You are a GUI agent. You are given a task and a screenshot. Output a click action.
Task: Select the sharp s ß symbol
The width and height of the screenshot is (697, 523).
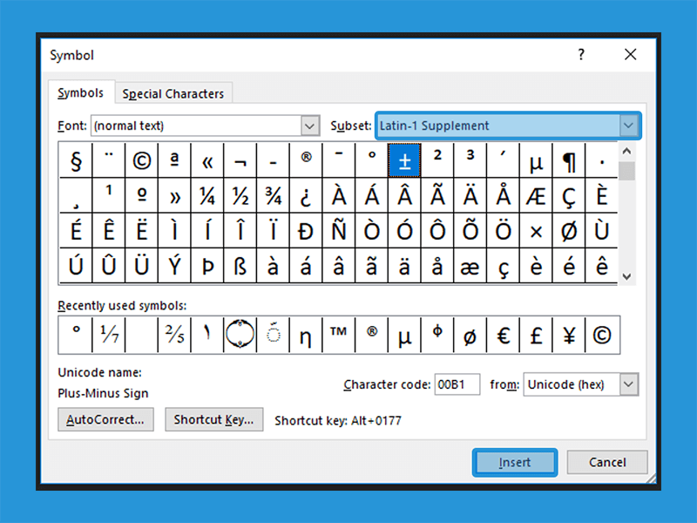(x=240, y=266)
